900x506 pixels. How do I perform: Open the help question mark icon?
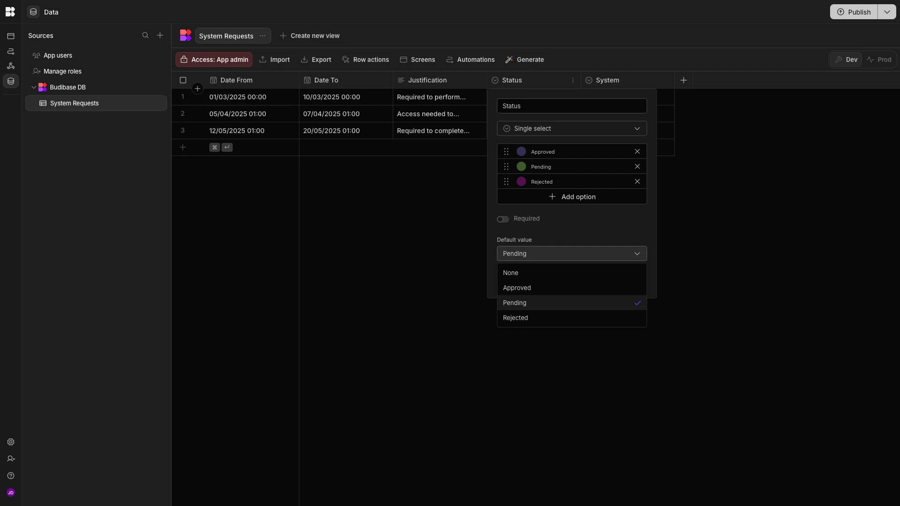point(11,476)
